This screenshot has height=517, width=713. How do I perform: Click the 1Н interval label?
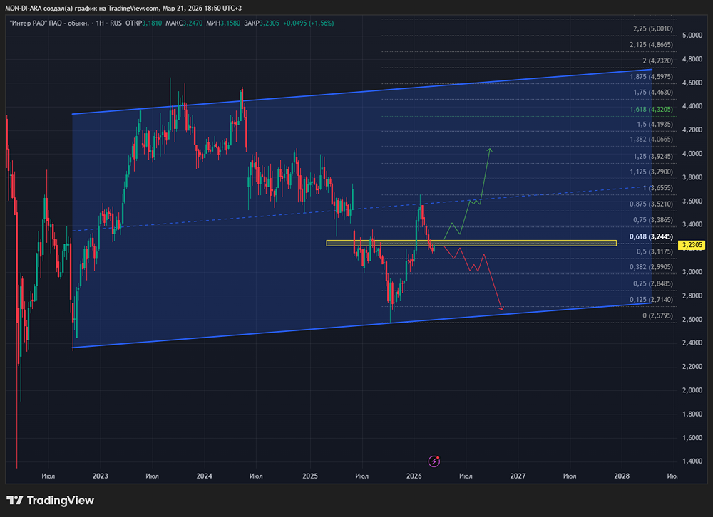click(x=100, y=23)
